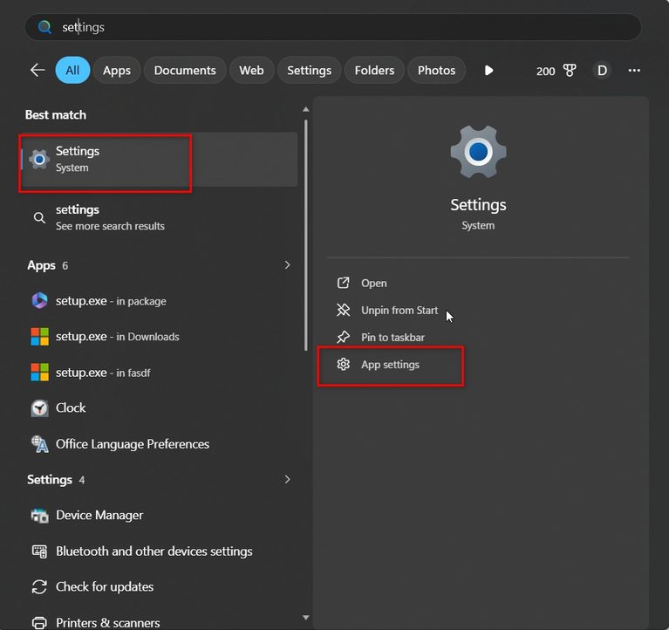Click inside the search text field
669x630 pixels.
pos(333,27)
